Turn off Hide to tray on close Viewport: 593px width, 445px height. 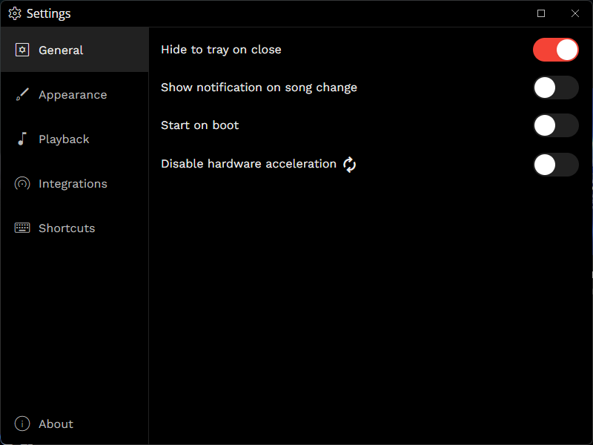tap(555, 50)
